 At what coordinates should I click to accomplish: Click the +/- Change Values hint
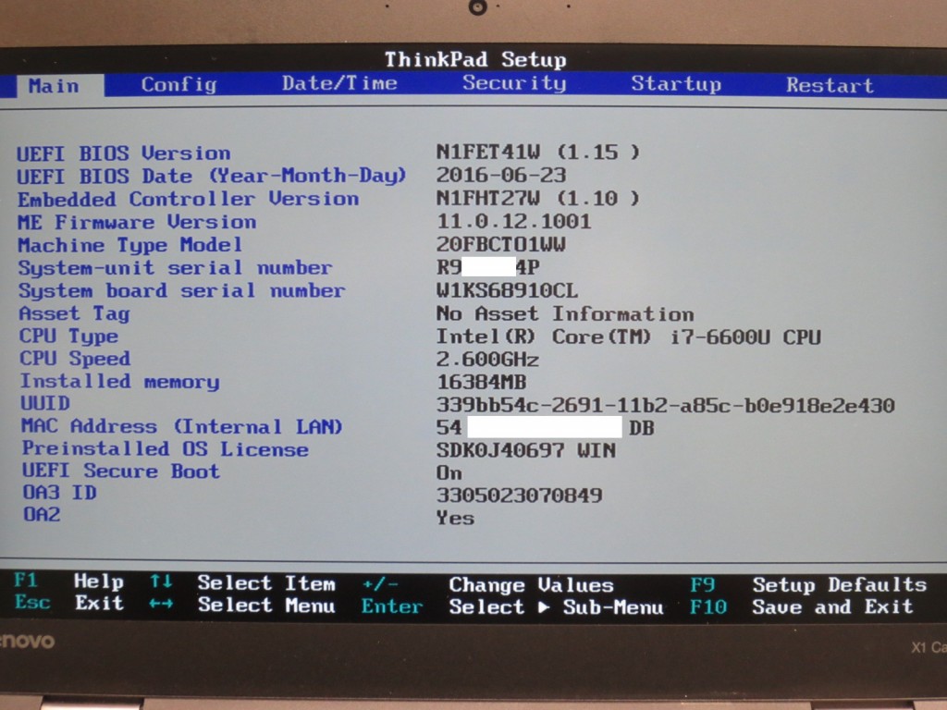[x=488, y=585]
